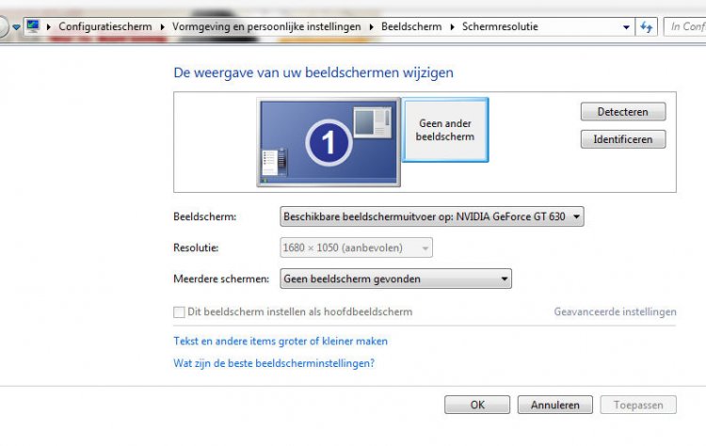Open the Beeldscherm NVIDIA GeForce dropdown
Image resolution: width=706 pixels, height=446 pixels.
432,216
